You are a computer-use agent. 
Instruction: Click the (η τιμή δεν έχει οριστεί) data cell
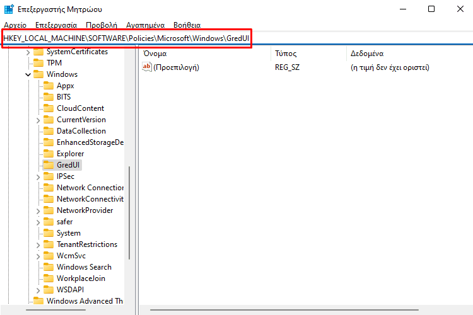(390, 67)
